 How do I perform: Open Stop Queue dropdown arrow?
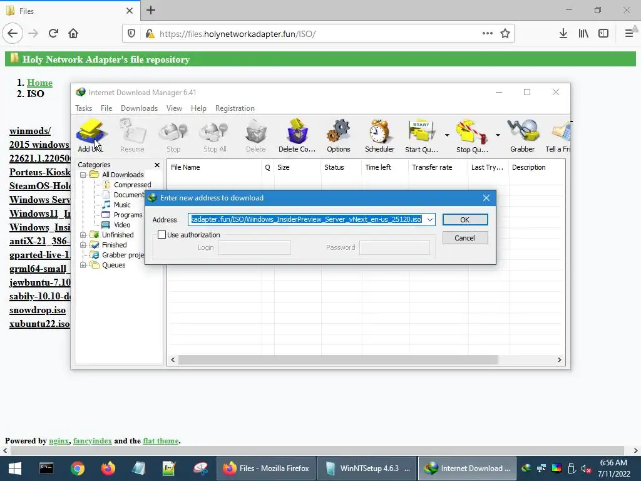click(498, 135)
